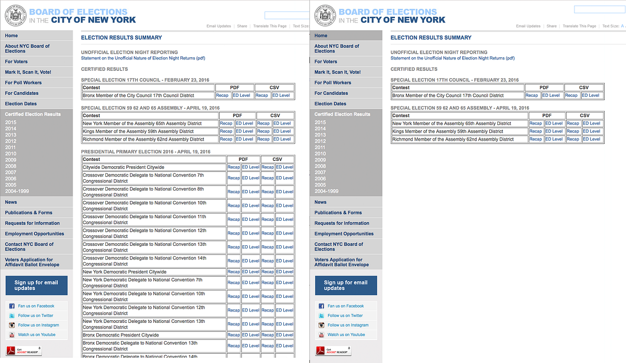
Task: Click the Sign up for email updates button
Action: [x=36, y=285]
